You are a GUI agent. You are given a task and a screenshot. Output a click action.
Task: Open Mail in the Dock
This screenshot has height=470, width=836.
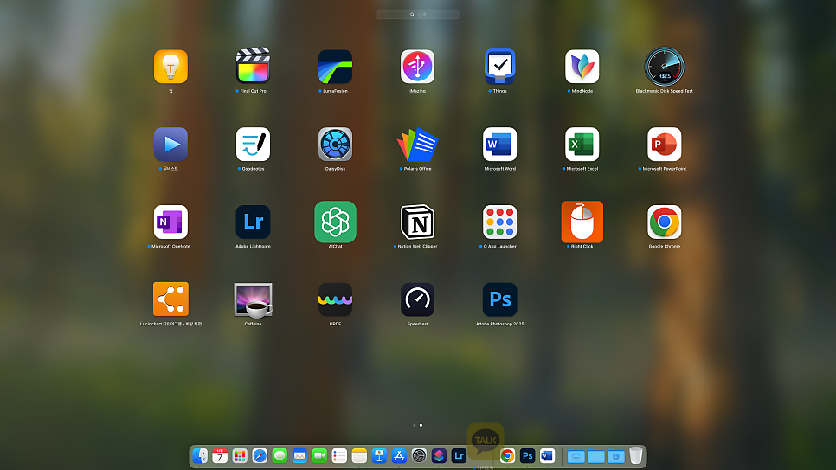pyautogui.click(x=299, y=455)
